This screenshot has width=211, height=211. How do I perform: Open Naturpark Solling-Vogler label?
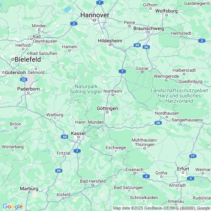[86, 89]
